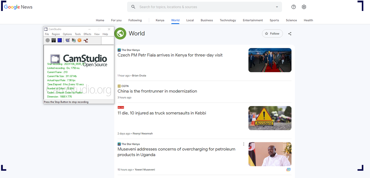Screen dimensions: 370x178
Task: Click the CGTN source icon
Action: [x=119, y=86]
